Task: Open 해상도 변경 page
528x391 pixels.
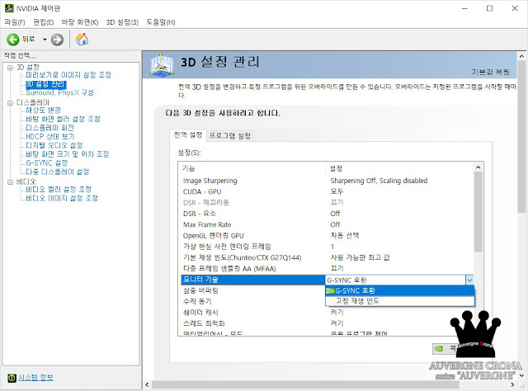Action: 43,111
